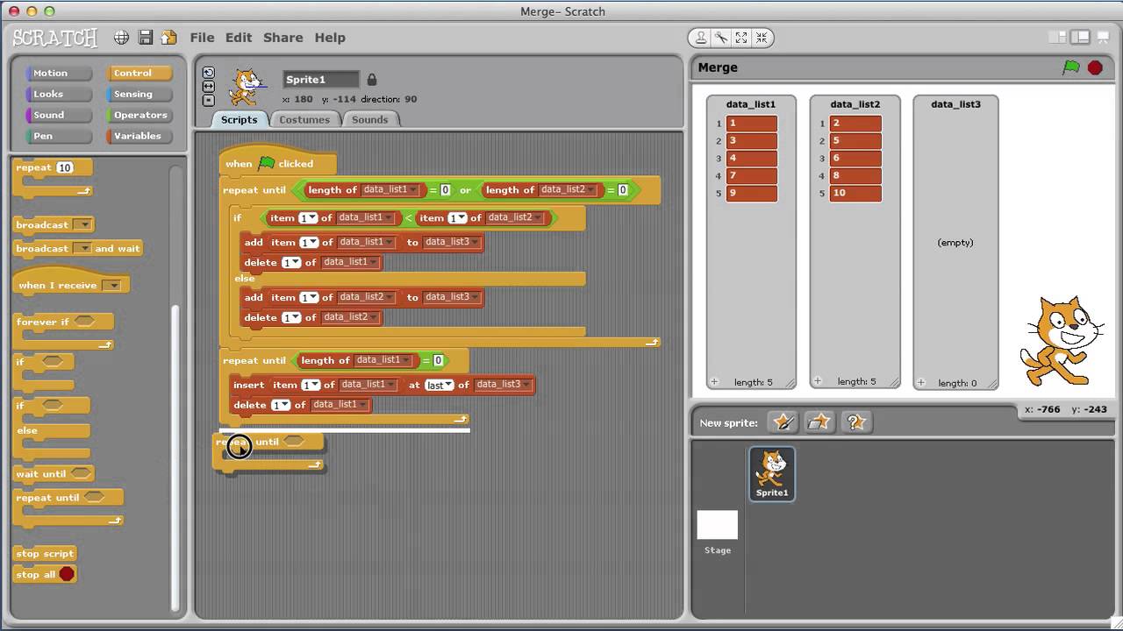Image resolution: width=1123 pixels, height=631 pixels.
Task: Get a surprise sprite
Action: [856, 422]
